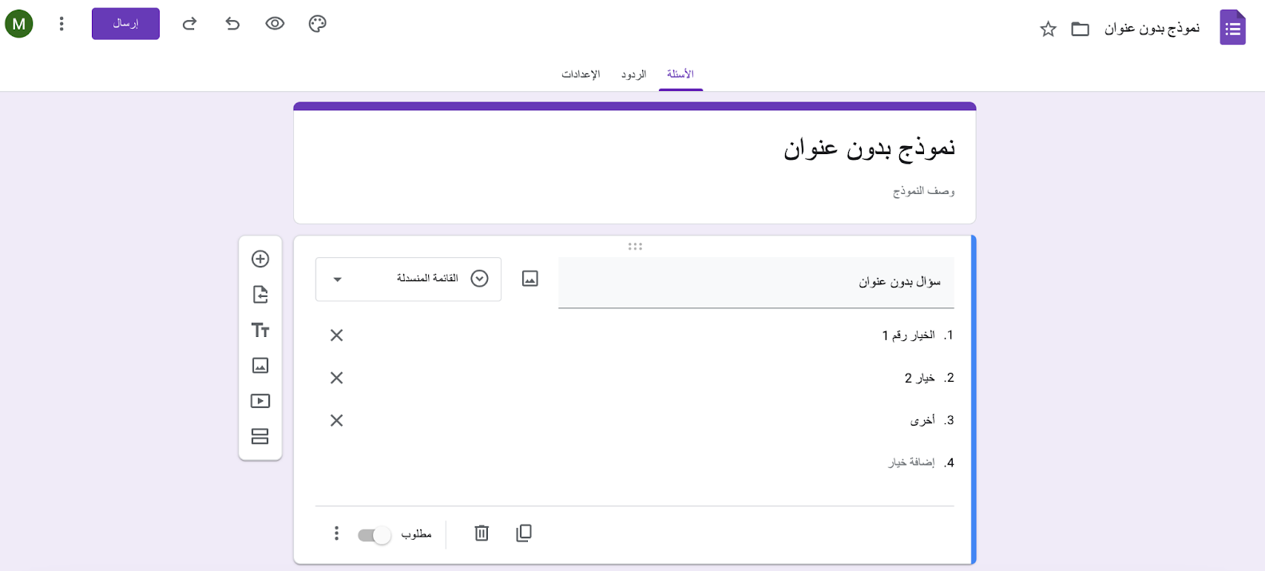Click the Send (إرسال) button
The height and width of the screenshot is (571, 1265).
tap(125, 24)
